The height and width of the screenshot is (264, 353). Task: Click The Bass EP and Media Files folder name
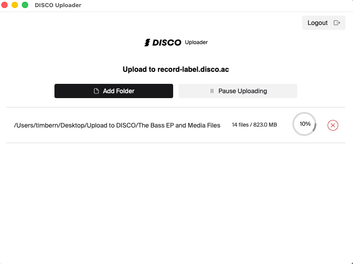pyautogui.click(x=179, y=125)
